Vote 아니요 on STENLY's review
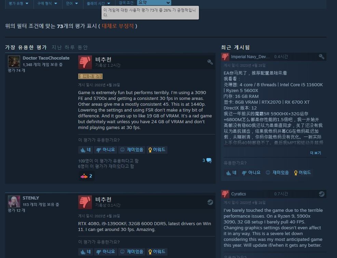Viewport: 337px width, 258px height. pyautogui.click(x=106, y=251)
